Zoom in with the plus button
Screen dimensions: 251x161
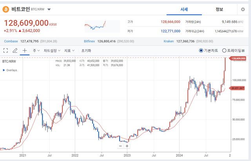click(127, 146)
